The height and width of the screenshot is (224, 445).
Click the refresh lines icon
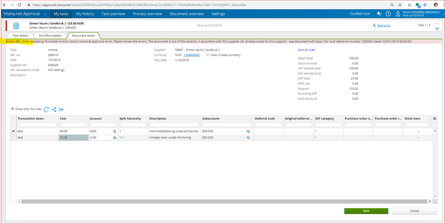pos(46,109)
